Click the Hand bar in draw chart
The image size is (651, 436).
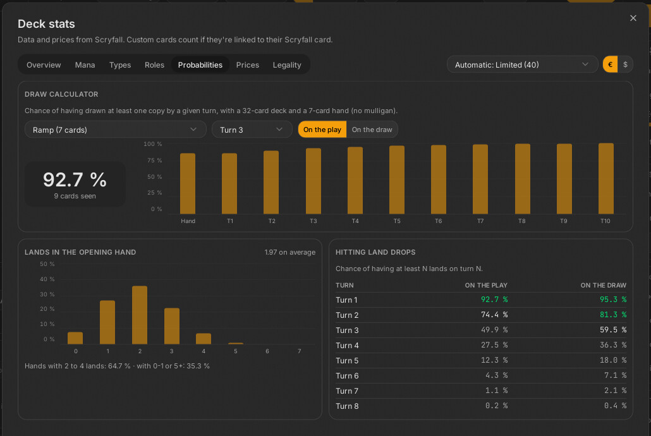188,183
